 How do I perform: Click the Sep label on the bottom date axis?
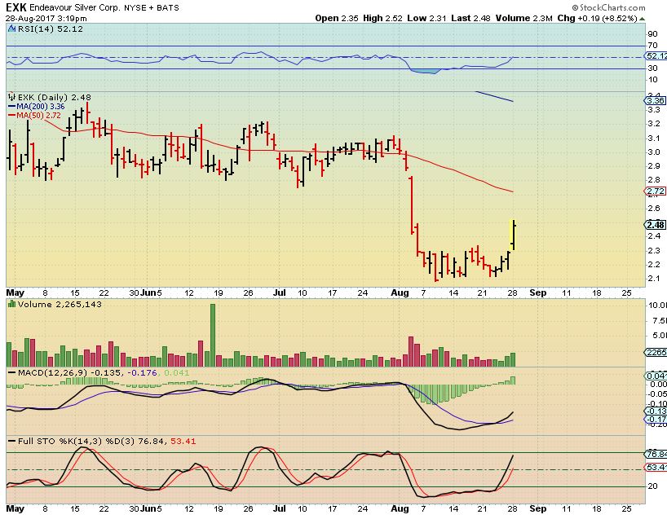click(537, 508)
